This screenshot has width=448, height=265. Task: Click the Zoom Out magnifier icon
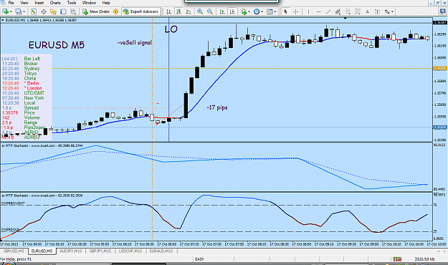tap(210, 11)
